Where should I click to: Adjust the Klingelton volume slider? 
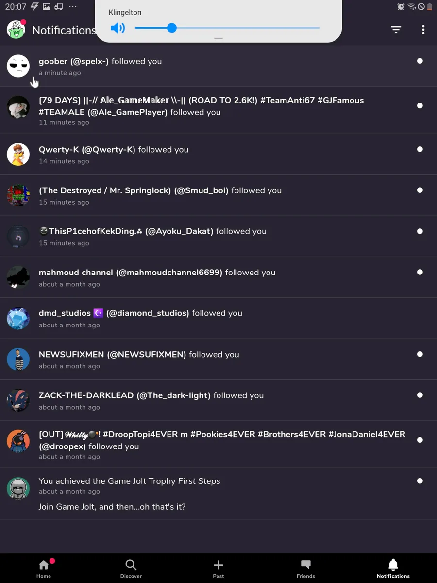pos(172,28)
